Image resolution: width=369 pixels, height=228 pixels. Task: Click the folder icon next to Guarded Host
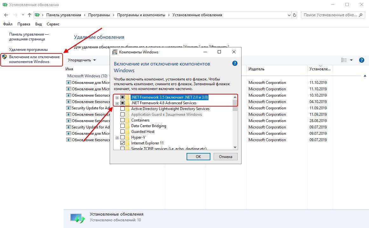127,131
